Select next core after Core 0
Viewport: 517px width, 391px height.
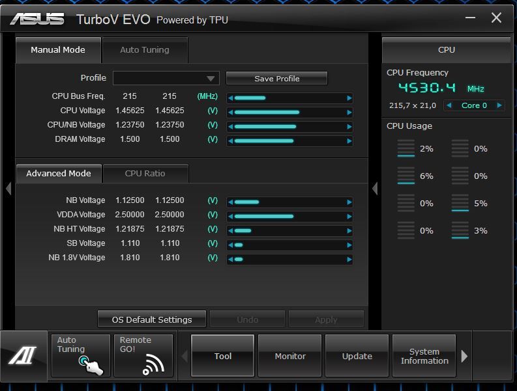499,105
